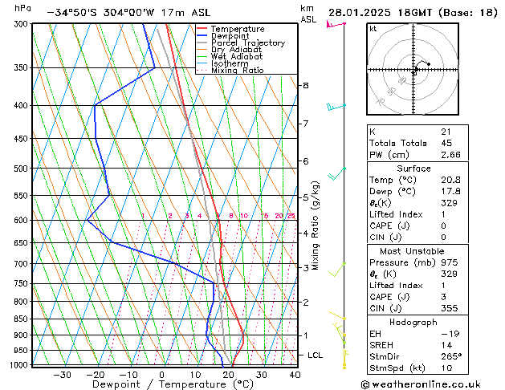
Task: Click the blue Dewpoint line sample in legend
Action: coord(202,36)
